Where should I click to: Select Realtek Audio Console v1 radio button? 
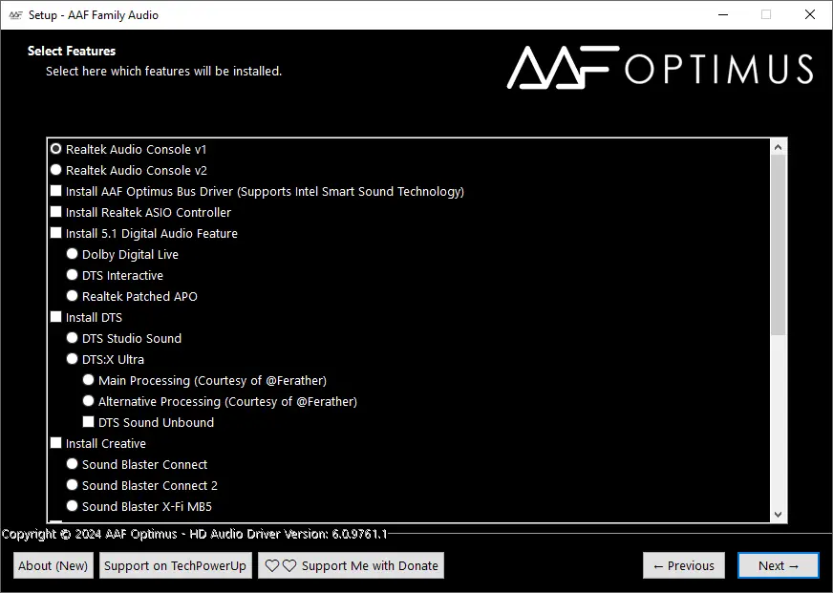(x=55, y=149)
